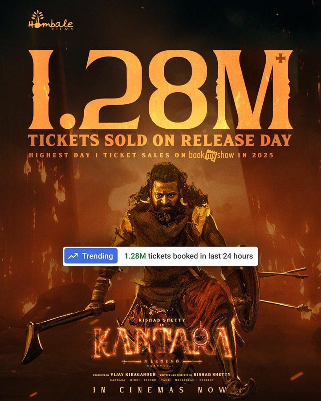Click the bookmyshow logo
Screen dimensions: 321x401
(x=211, y=155)
